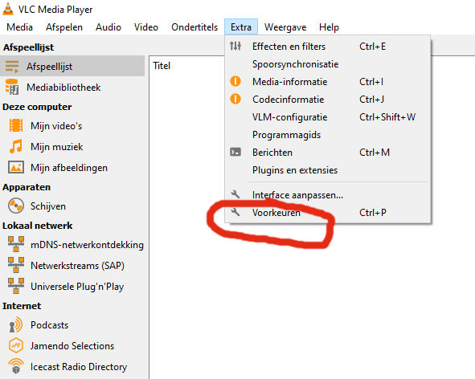
Task: Click the wrench icon beside Interface aanpassen
Action: coord(235,194)
